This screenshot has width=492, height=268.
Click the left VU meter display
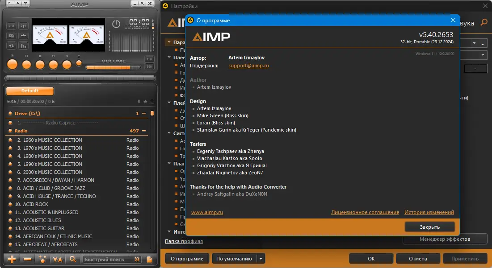click(x=50, y=35)
